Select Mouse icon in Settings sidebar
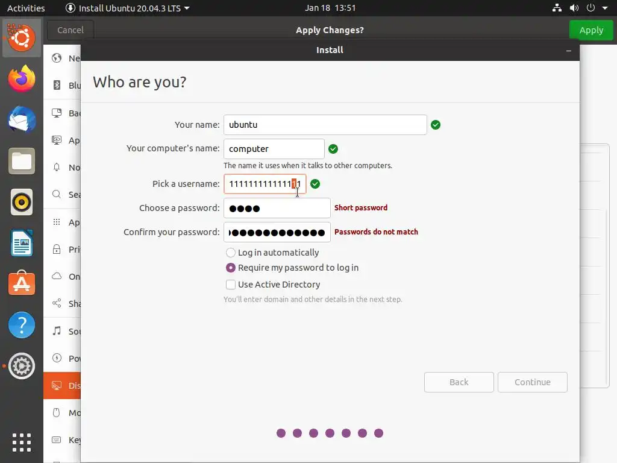The width and height of the screenshot is (617, 463). pyautogui.click(x=57, y=412)
